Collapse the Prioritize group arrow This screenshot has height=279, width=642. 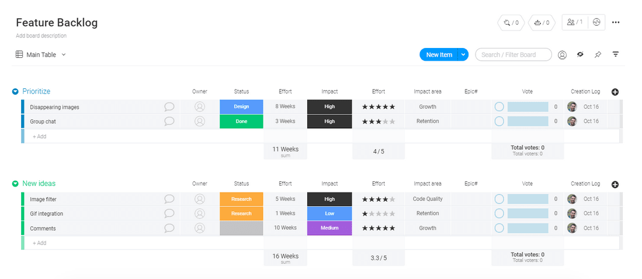pos(15,92)
